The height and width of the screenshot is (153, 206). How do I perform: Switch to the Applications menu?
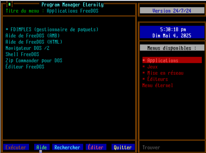tap(162, 60)
